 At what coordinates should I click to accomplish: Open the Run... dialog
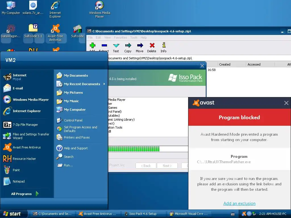point(81,165)
